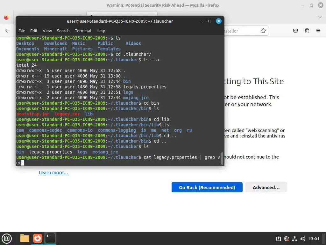Click the Firefox logo icon
Viewport: 326px width, 245px height.
(x=6, y=18)
